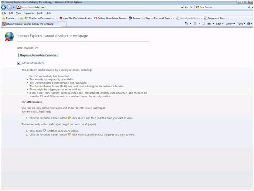
Task: Expand the Get More Add-ons dropdown arrow
Action: pyautogui.click(x=201, y=18)
